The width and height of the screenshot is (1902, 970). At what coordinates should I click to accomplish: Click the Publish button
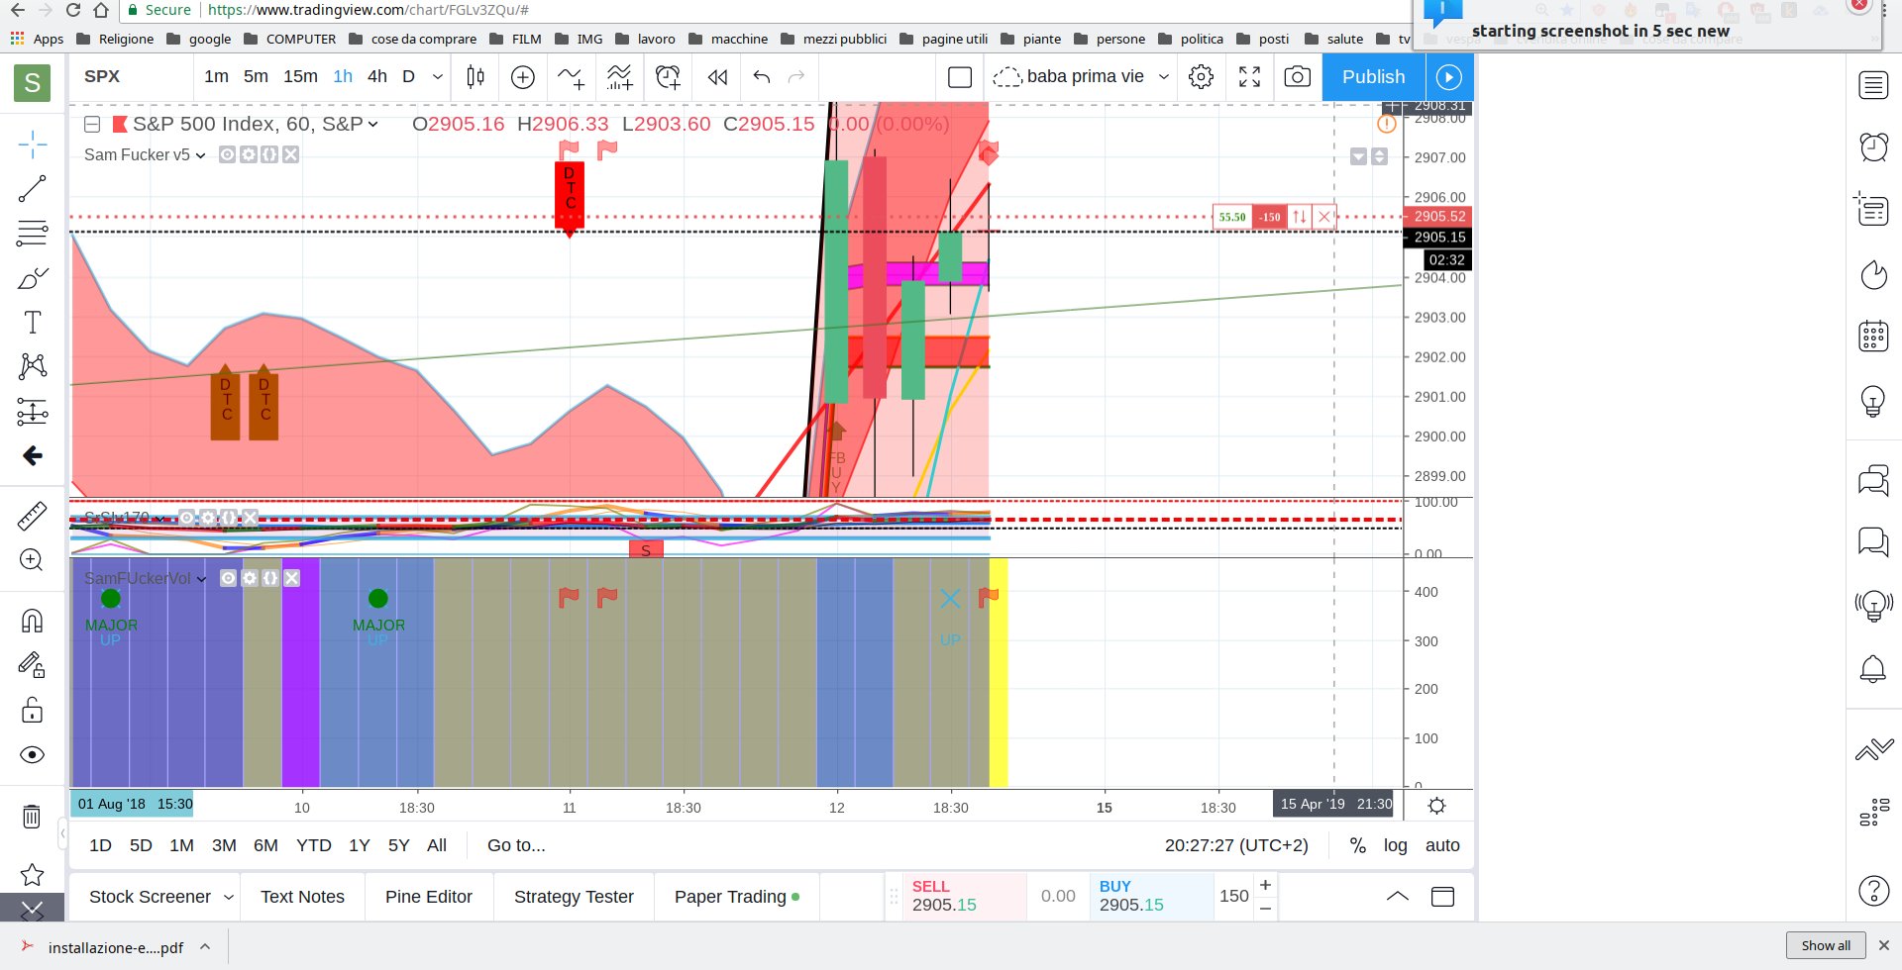point(1373,76)
